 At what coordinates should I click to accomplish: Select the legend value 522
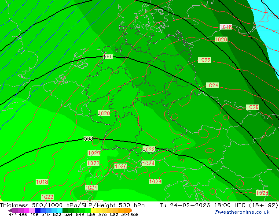57,214
